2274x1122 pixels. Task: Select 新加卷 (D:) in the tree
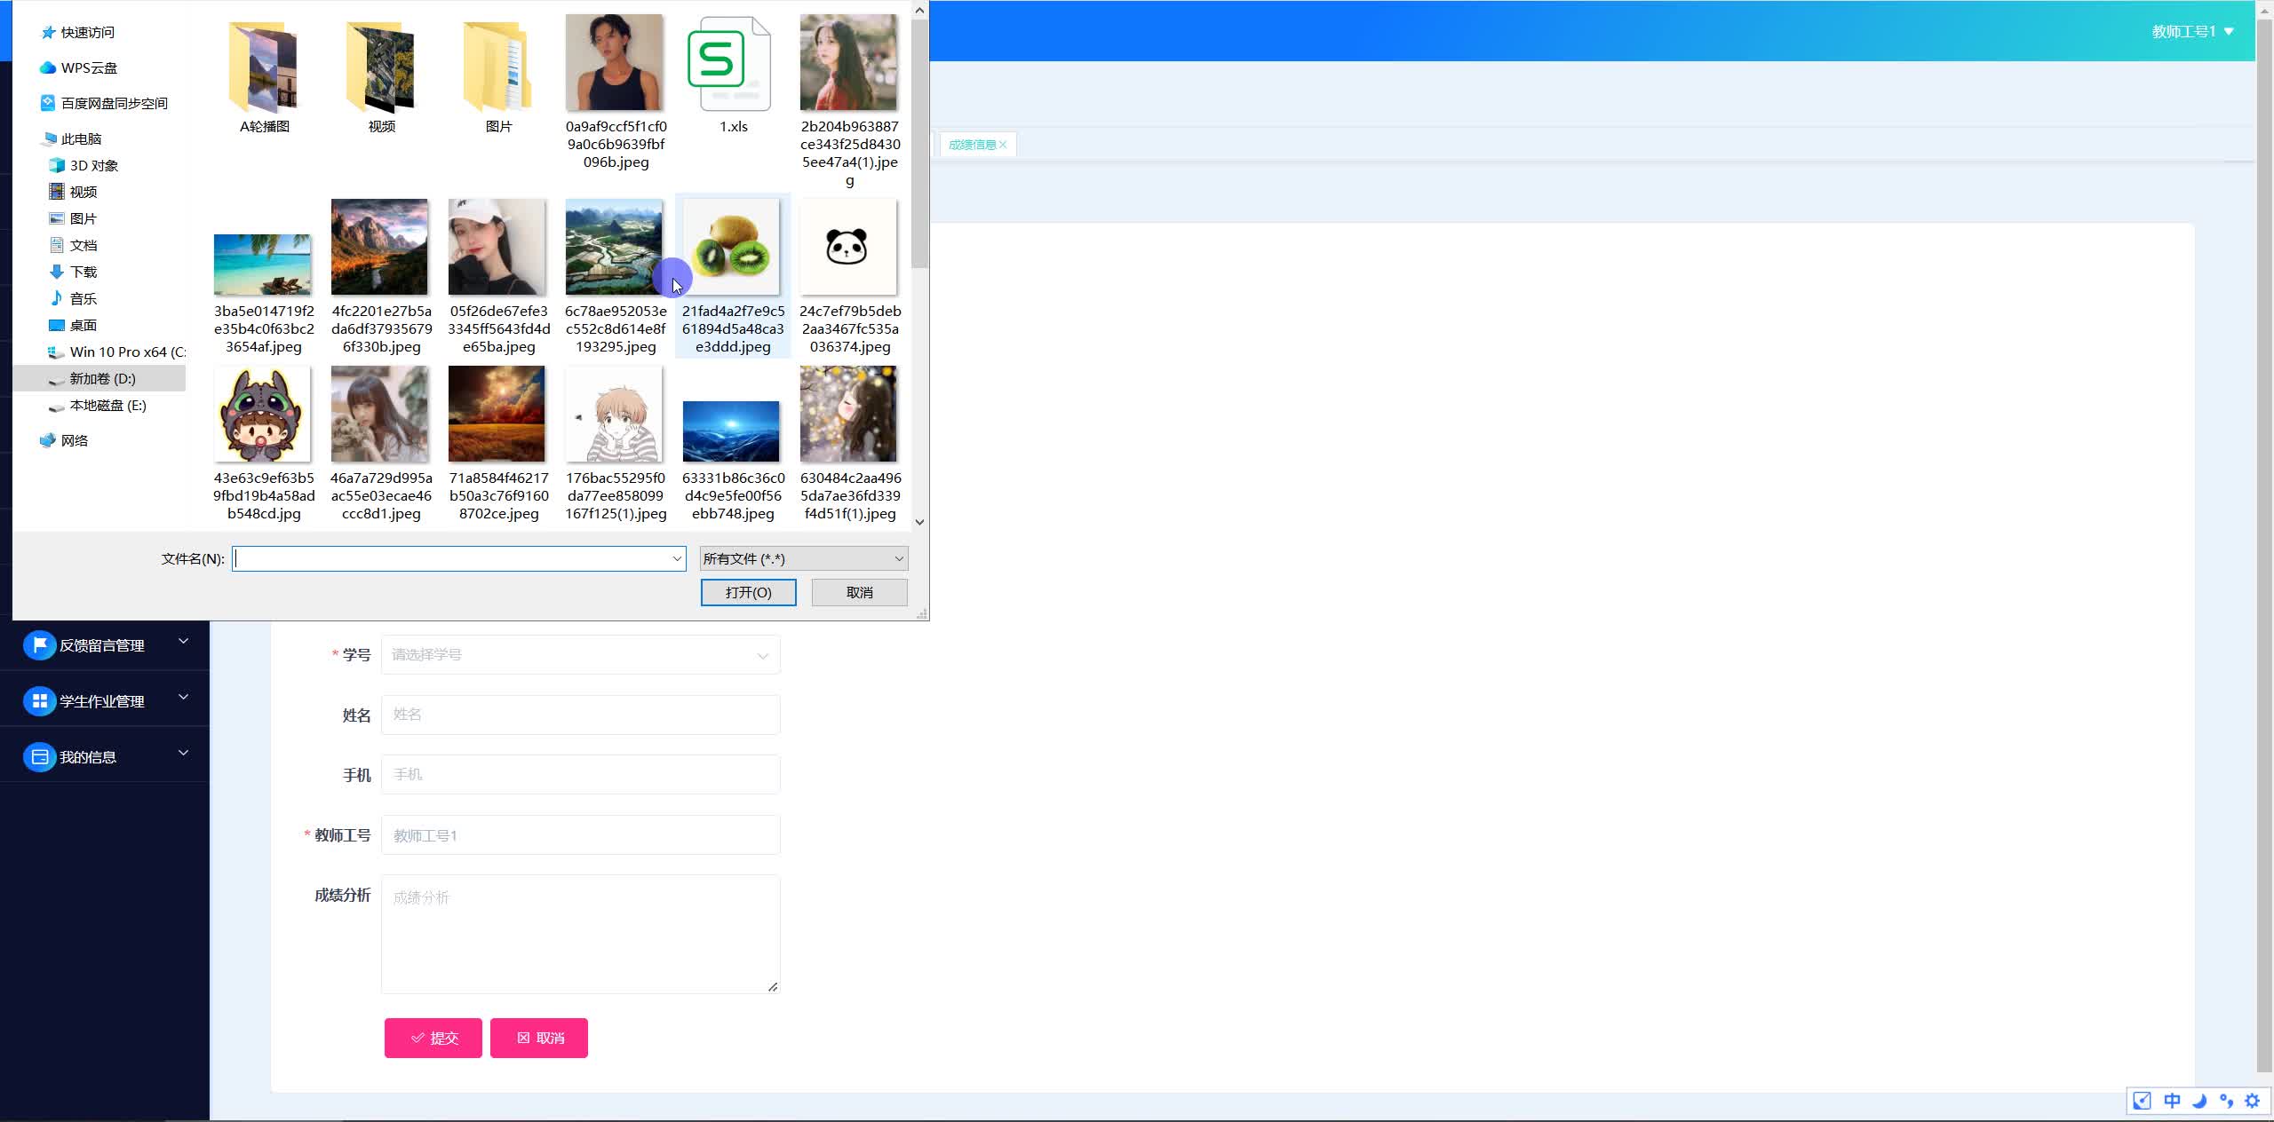point(102,378)
